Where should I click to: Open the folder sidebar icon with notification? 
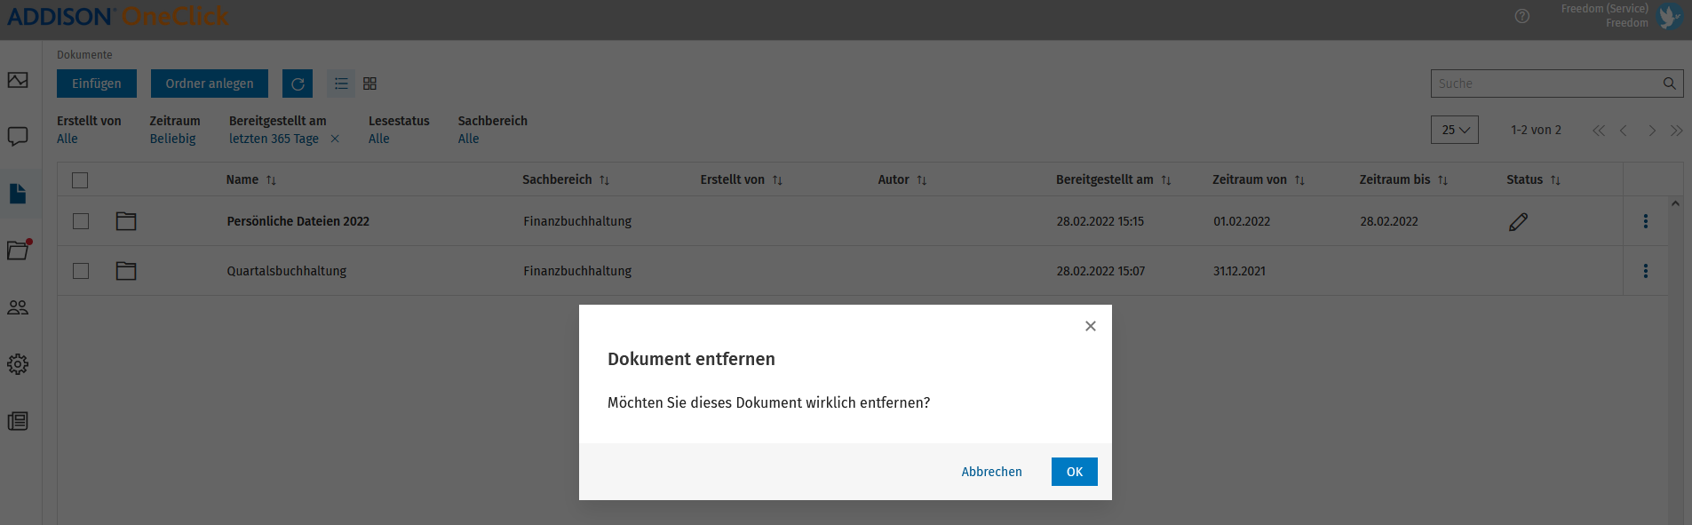coord(18,251)
